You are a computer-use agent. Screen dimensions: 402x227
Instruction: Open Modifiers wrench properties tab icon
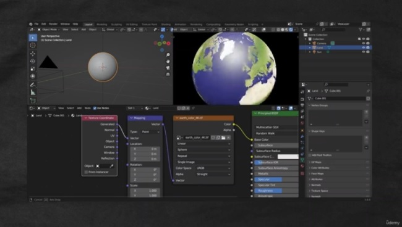[x=302, y=136]
